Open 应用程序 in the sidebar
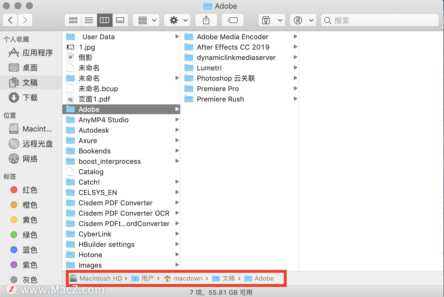This screenshot has height=297, width=444. click(x=31, y=53)
